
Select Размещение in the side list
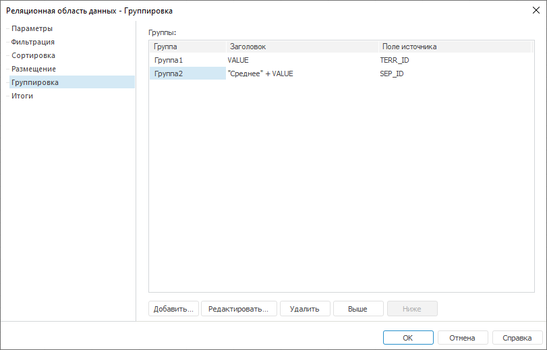34,69
